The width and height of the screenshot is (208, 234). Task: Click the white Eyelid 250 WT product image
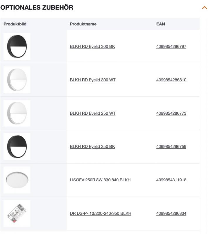click(18, 113)
